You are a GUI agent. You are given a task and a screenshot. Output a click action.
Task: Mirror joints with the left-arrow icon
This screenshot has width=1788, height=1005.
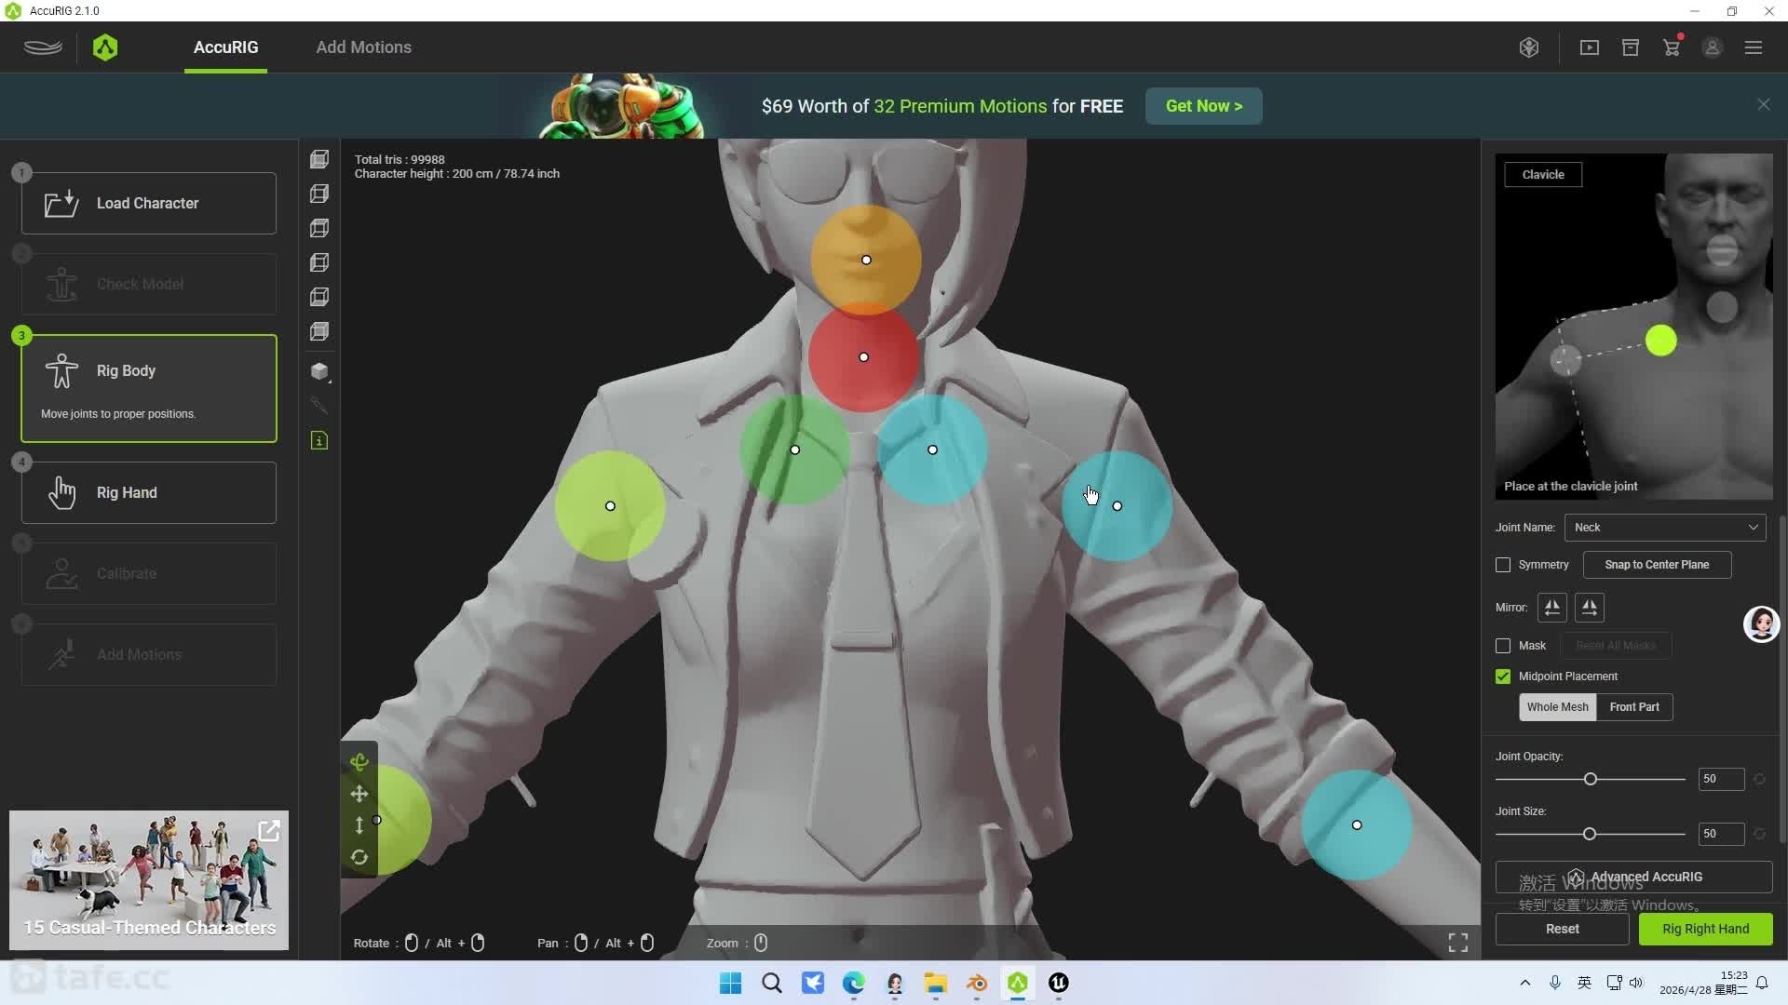coord(1552,608)
